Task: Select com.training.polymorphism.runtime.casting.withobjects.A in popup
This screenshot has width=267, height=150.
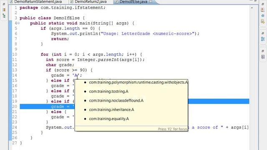Action: click(138, 82)
